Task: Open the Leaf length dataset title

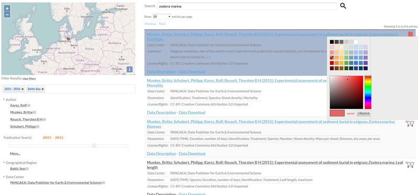Action: pyautogui.click(x=275, y=165)
